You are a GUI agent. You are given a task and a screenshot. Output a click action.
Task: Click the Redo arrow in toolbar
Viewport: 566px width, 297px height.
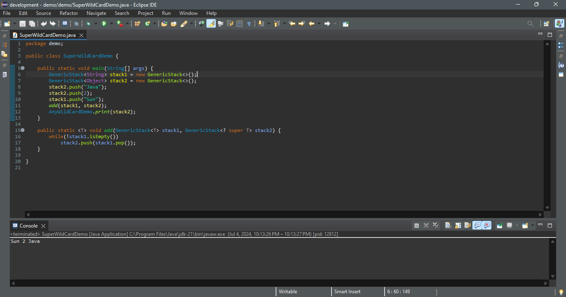point(53,24)
